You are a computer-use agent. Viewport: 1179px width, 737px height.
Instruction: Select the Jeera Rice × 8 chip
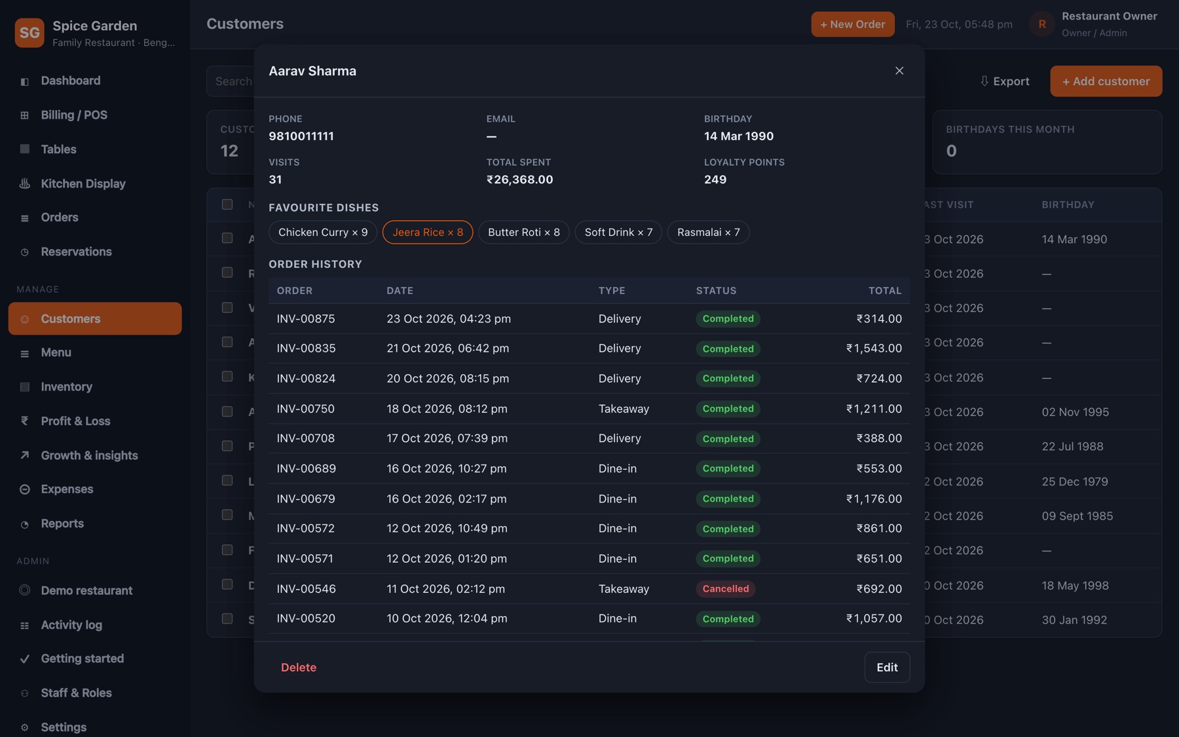428,233
